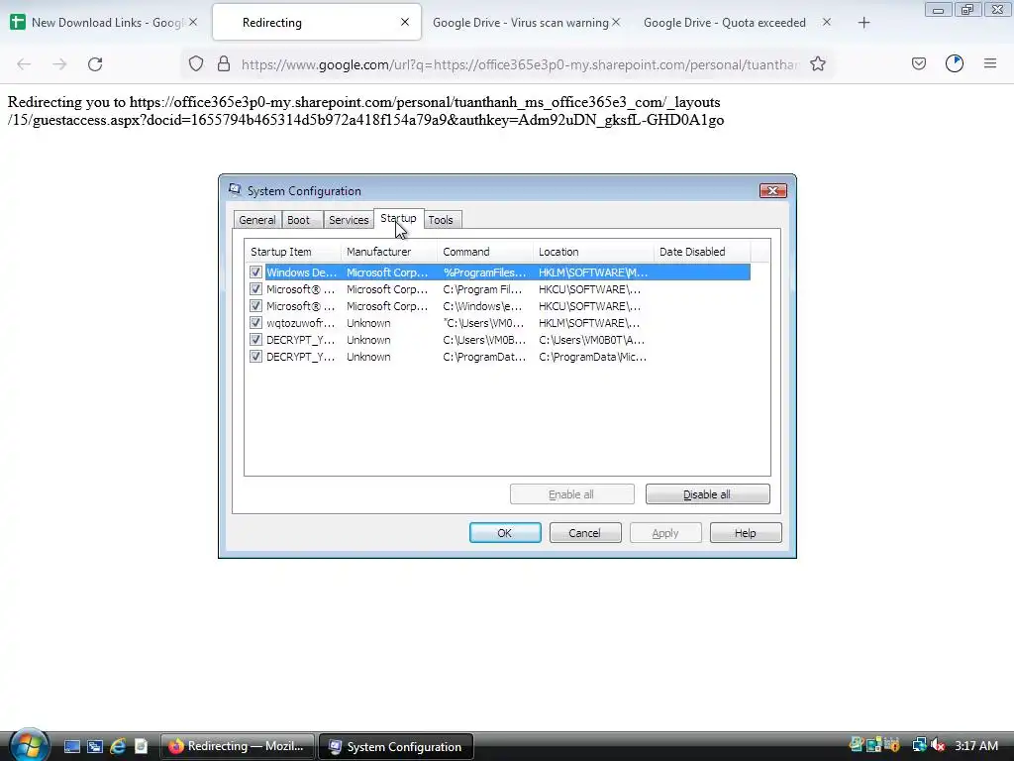Restore down the Firefox window

967,10
